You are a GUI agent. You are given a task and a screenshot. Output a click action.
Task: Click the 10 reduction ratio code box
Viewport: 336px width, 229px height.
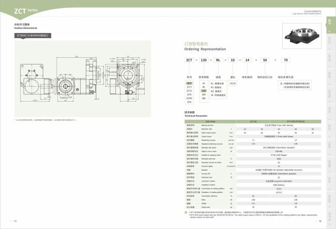(233, 60)
